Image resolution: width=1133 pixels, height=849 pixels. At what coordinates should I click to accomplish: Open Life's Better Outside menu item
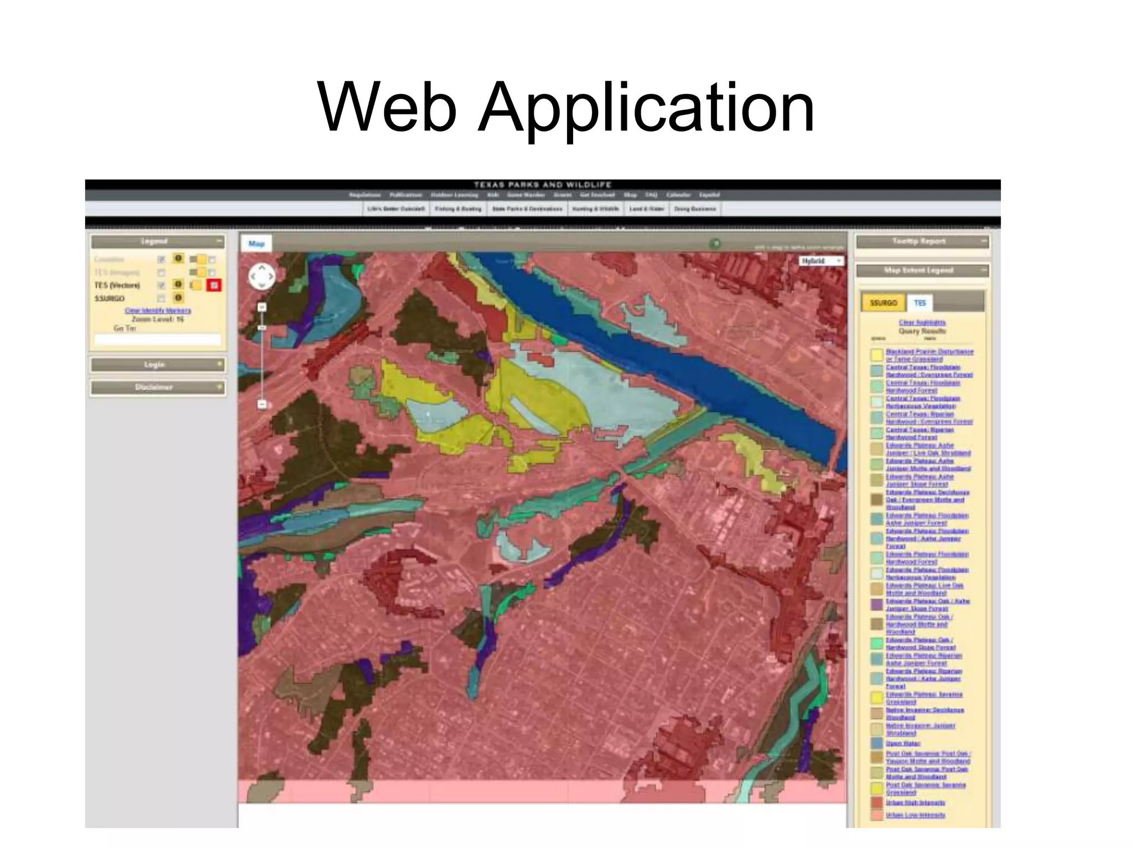coord(396,209)
